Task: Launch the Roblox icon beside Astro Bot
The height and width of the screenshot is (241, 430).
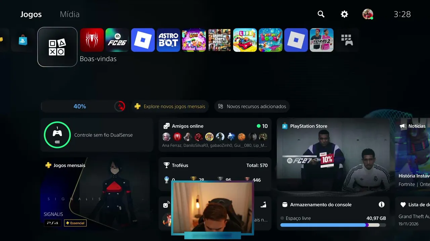Action: pyautogui.click(x=143, y=40)
